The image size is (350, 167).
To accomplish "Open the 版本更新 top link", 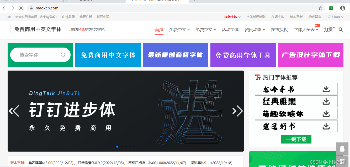I will tap(296, 17).
